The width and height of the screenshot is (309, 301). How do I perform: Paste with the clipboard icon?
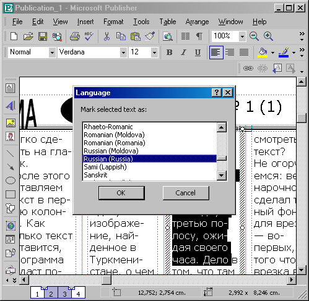[136, 36]
